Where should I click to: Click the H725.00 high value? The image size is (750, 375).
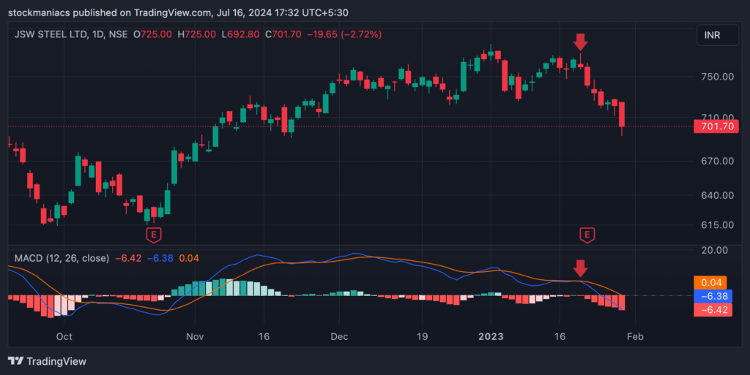196,34
